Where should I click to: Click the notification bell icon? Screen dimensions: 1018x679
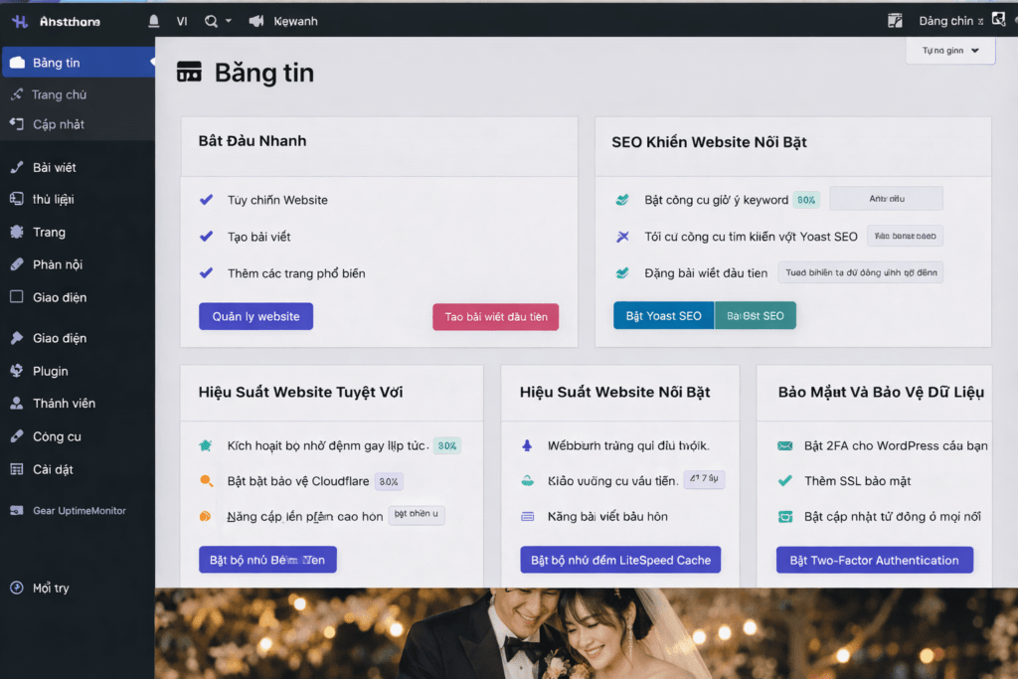[153, 21]
